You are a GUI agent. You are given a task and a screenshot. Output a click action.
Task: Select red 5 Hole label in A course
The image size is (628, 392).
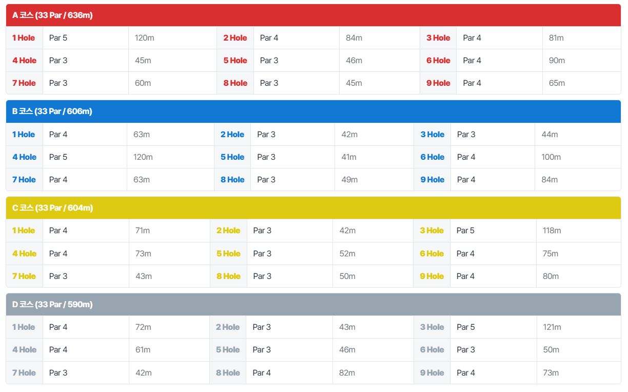[235, 60]
